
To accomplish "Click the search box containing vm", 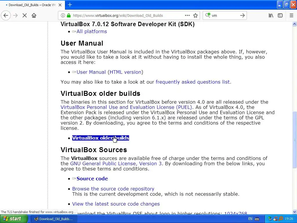I will tap(225, 16).
